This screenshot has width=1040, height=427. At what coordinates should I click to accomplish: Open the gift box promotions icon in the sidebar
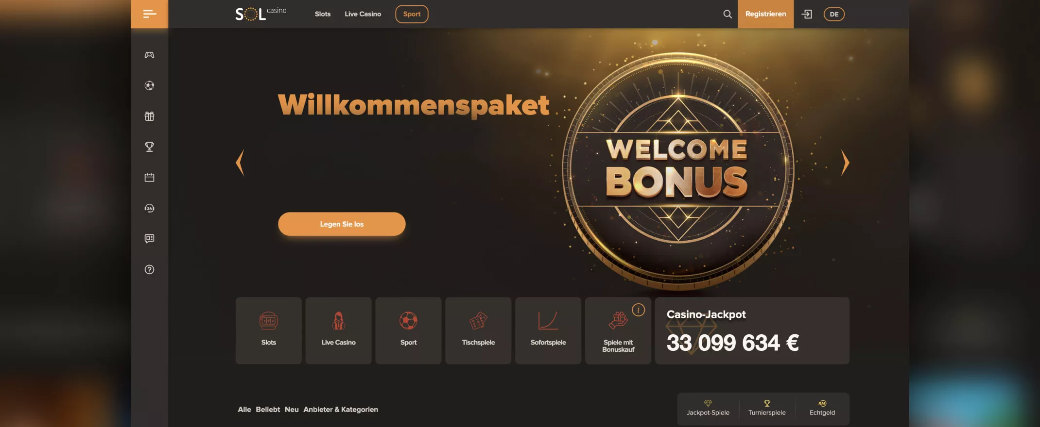coord(149,116)
